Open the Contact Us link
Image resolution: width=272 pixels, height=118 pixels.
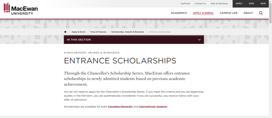click(200, 3)
